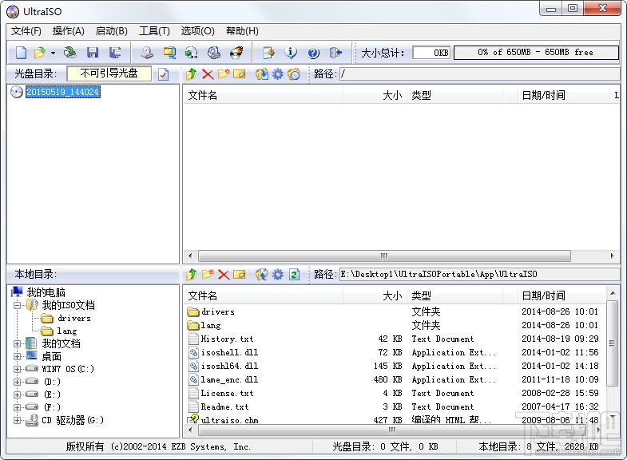The height and width of the screenshot is (460, 627).
Task: Select isoshell.dll in local file list
Action: pyautogui.click(x=229, y=352)
